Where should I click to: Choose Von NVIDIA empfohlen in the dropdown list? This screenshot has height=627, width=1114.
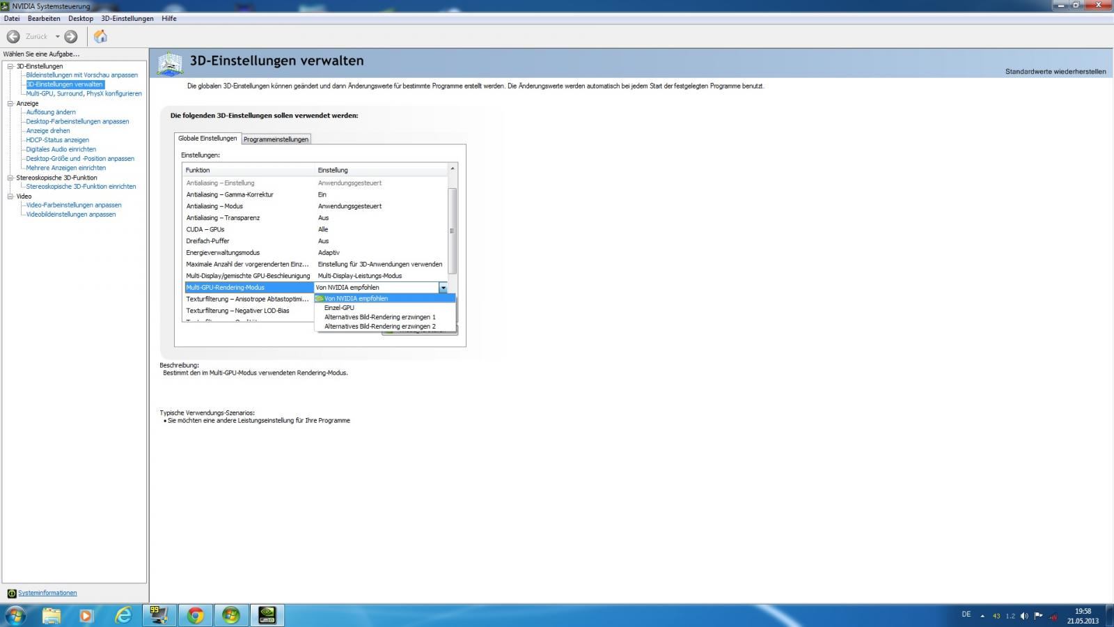[x=385, y=298]
